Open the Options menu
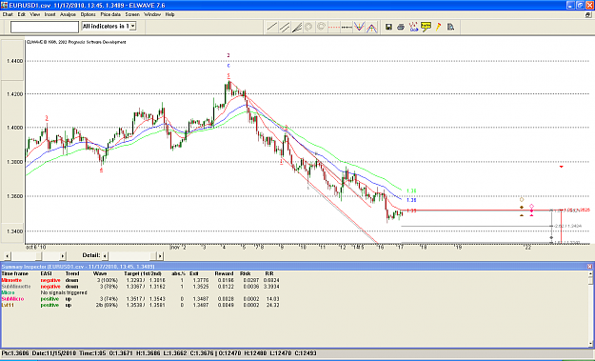The width and height of the screenshot is (595, 361). point(88,14)
